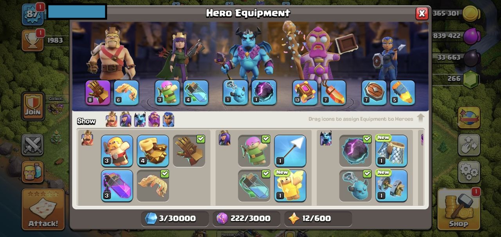Tap the equipped Archer Puppet with checkmark
This screenshot has height=237, width=501.
pyautogui.click(x=254, y=151)
